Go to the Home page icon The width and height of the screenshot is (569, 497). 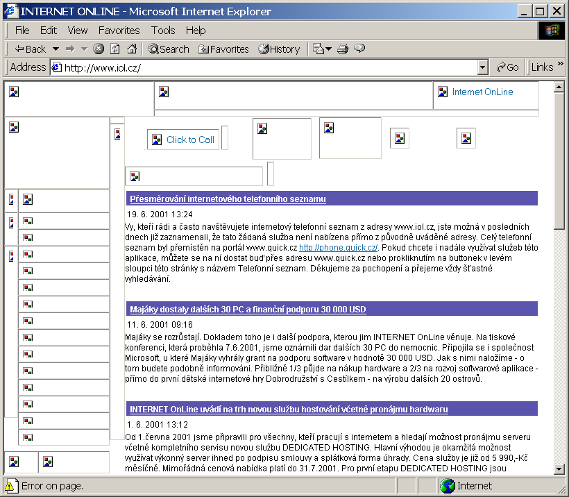(132, 49)
